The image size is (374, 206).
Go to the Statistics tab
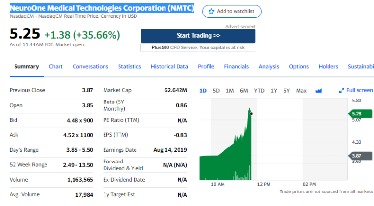coord(130,67)
